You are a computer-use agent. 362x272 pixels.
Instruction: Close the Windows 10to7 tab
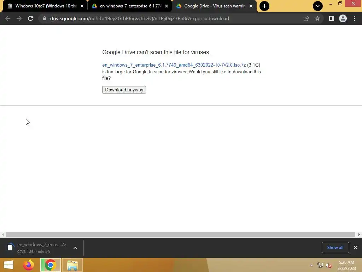[x=82, y=6]
